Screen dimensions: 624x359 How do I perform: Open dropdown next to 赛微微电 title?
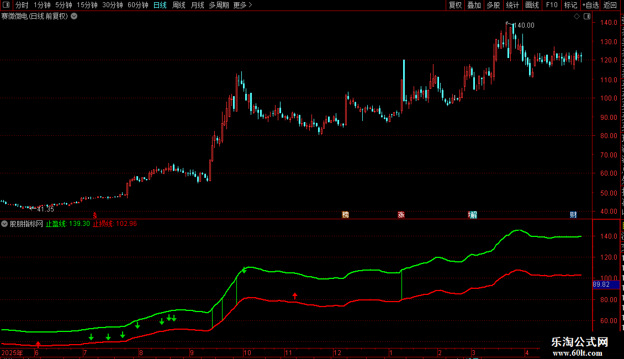(x=74, y=17)
